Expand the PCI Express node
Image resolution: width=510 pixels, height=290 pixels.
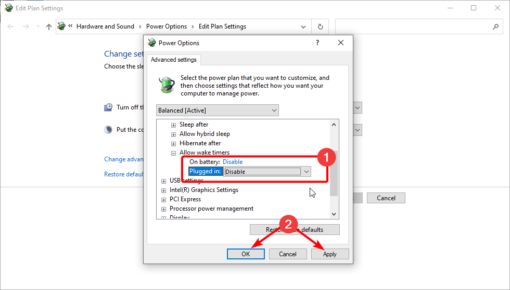coord(163,200)
